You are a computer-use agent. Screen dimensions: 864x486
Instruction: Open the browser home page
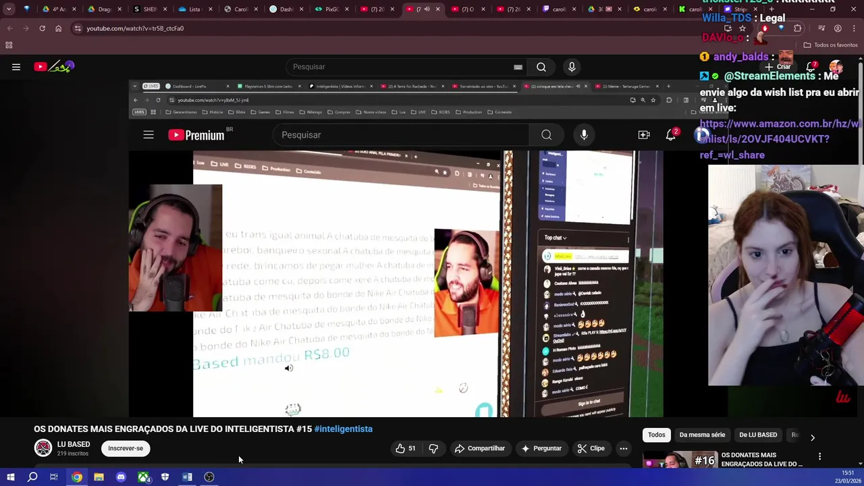tap(58, 28)
